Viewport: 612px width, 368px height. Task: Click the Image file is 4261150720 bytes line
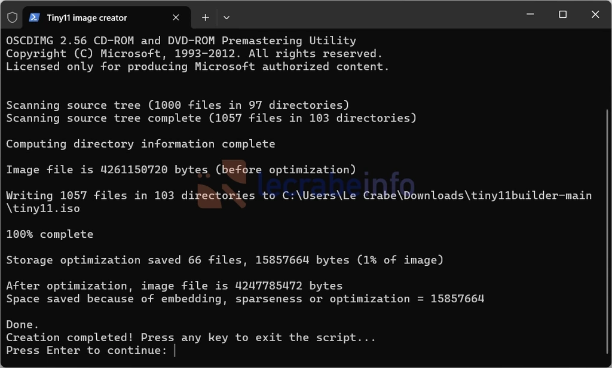click(x=181, y=170)
